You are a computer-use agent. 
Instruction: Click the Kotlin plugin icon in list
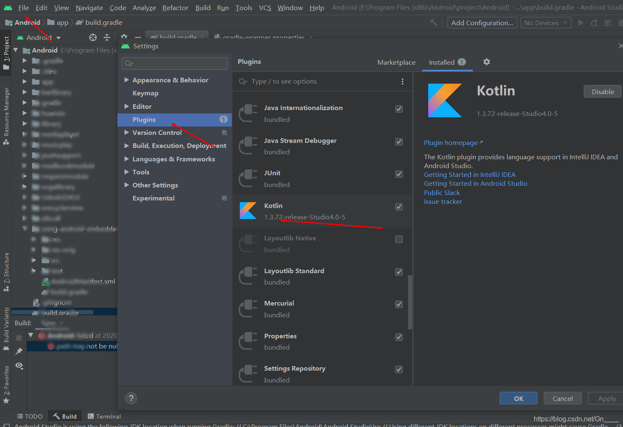[x=248, y=211]
